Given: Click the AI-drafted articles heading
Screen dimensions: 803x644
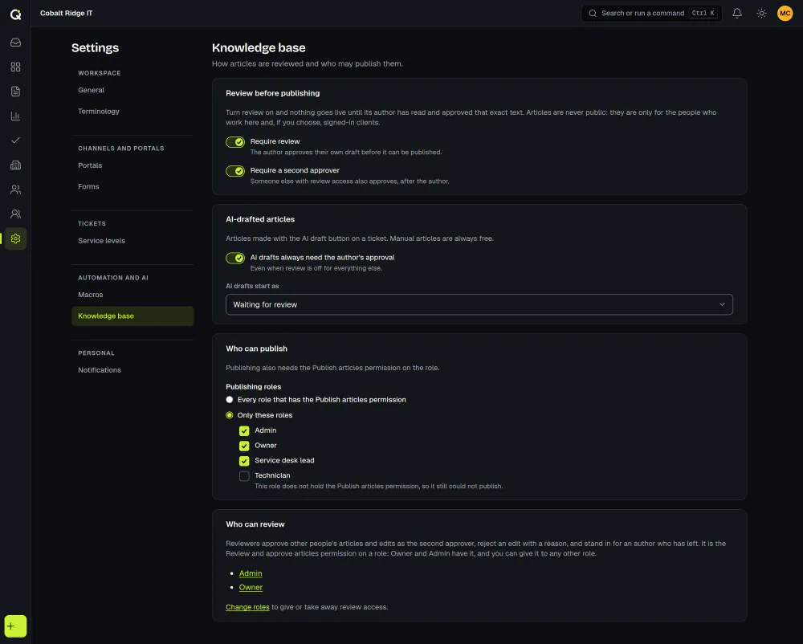Looking at the screenshot, I should point(260,219).
